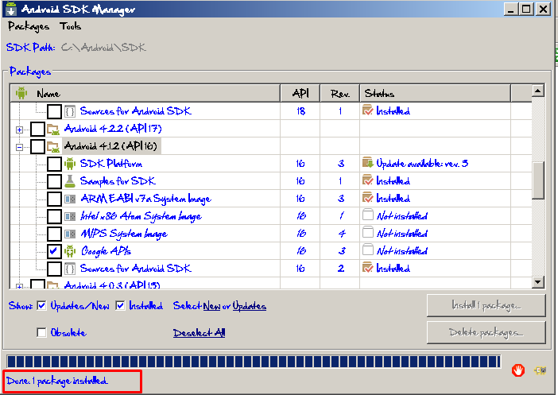
Task: Toggle the Updates/New show filter
Action: (x=41, y=305)
